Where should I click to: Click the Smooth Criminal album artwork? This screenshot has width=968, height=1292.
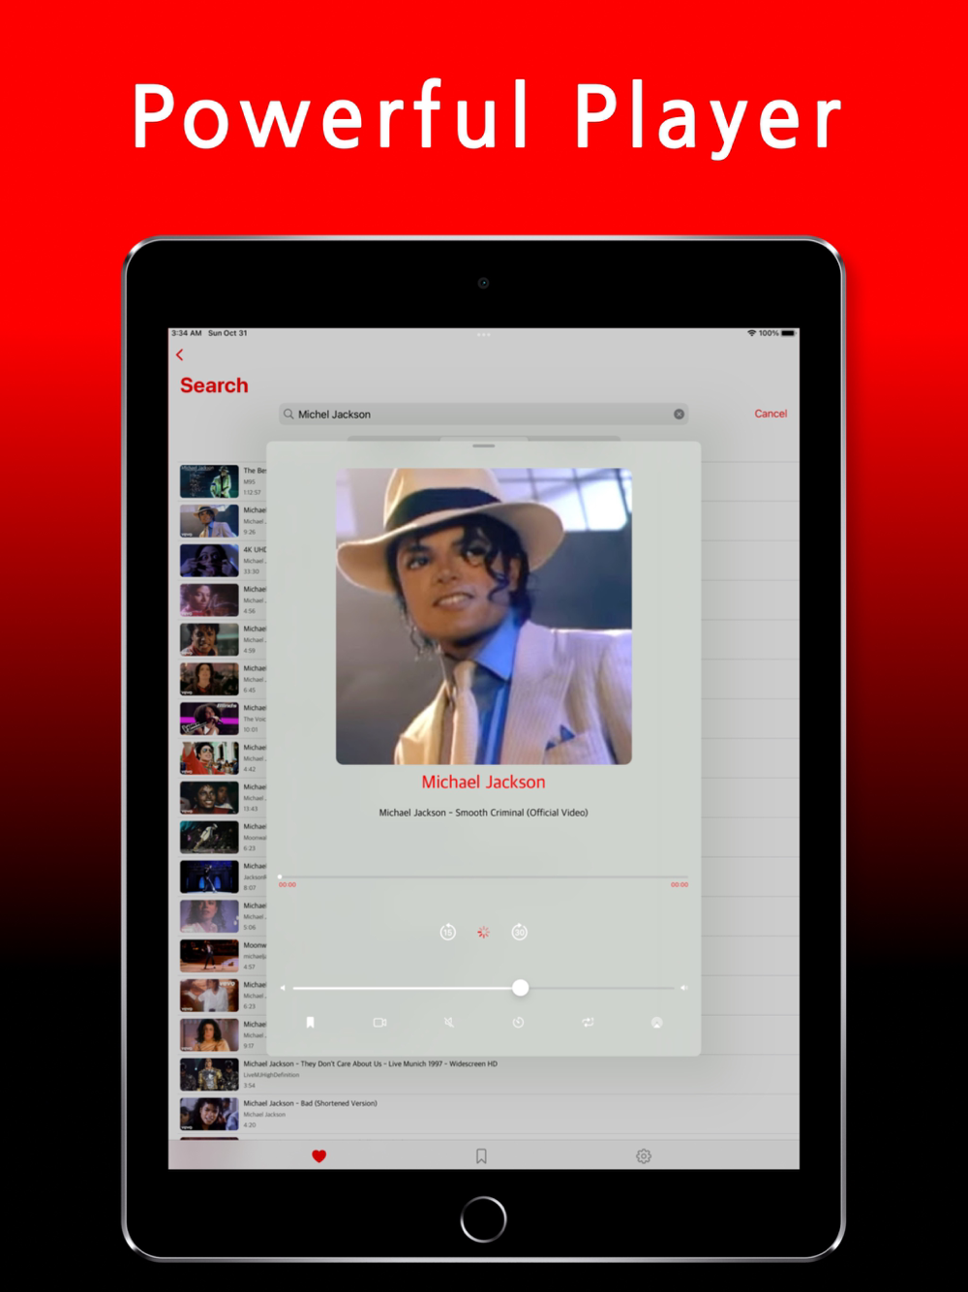coord(484,617)
